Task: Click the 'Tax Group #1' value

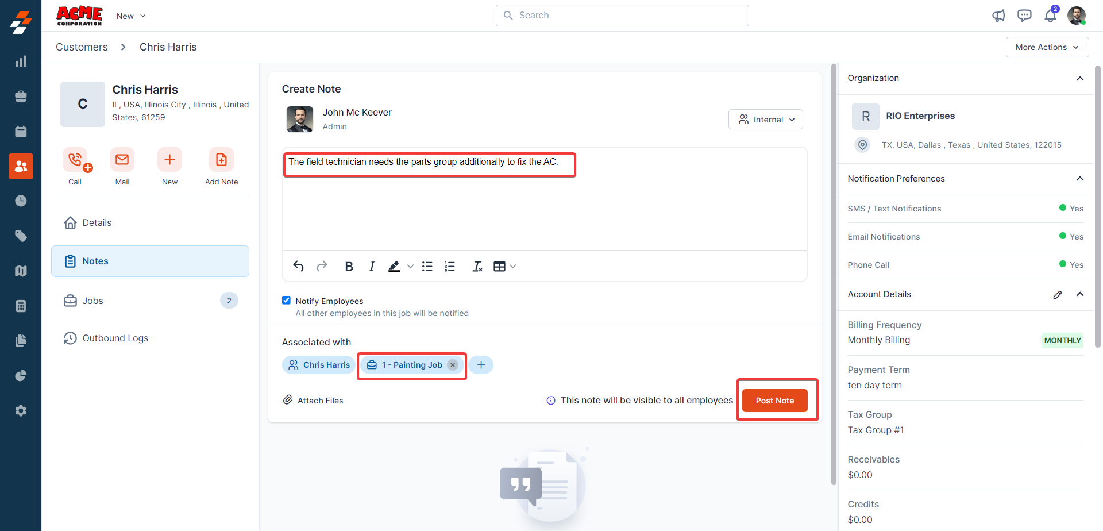Action: coord(876,430)
